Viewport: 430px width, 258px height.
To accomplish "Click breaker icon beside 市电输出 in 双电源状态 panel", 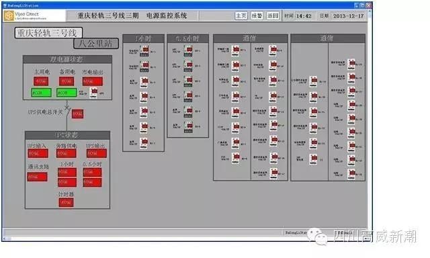I will [x=94, y=93].
